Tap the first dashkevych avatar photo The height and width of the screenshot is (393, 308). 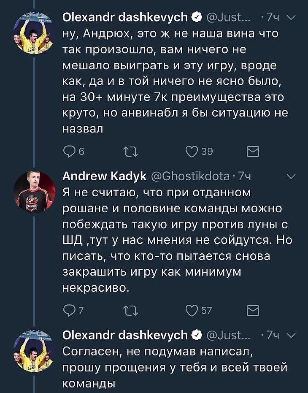(34, 33)
